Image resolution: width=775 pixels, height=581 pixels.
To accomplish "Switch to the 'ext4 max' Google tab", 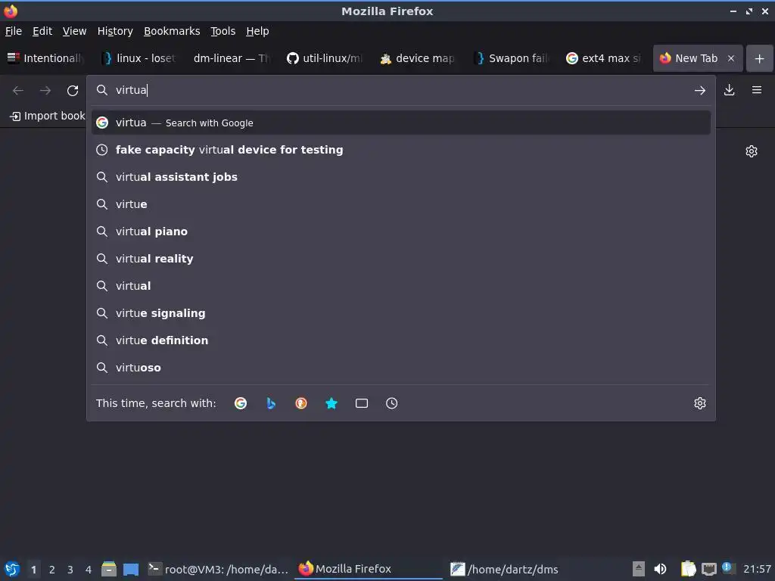I will (603, 58).
